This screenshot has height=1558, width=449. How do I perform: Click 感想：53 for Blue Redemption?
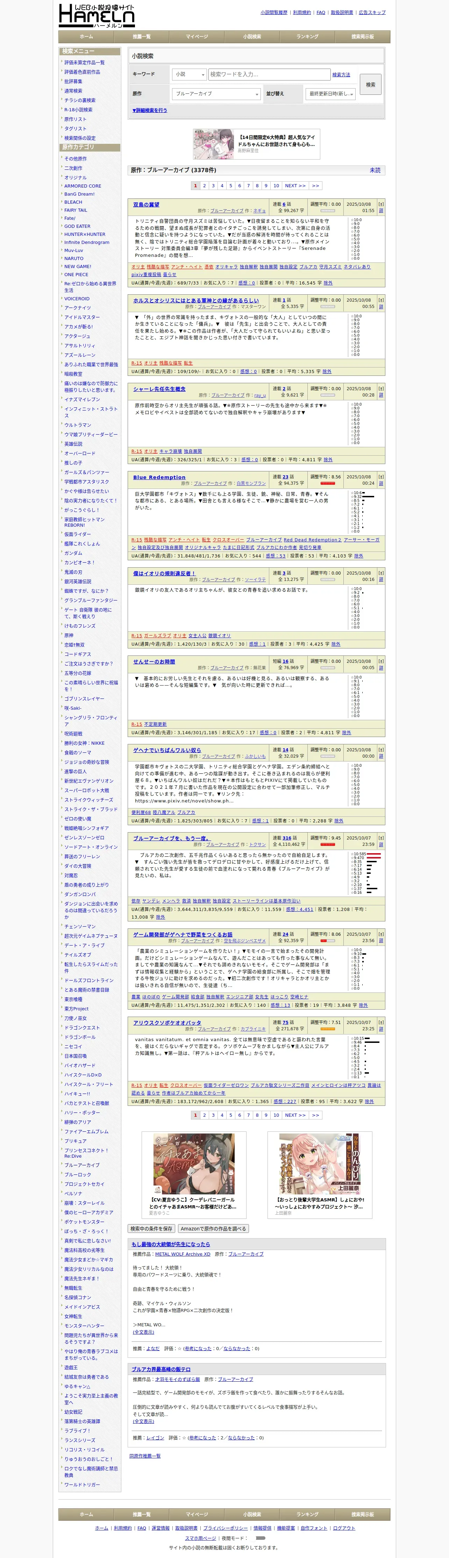[x=276, y=556]
